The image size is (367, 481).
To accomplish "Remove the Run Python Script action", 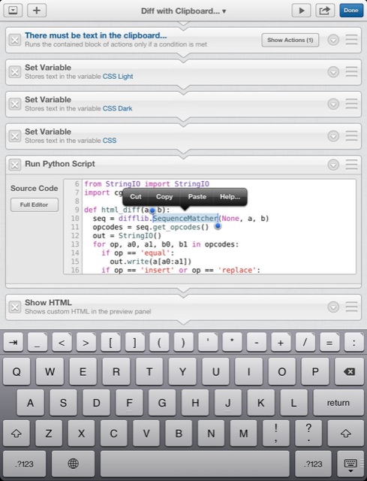I will [15, 165].
